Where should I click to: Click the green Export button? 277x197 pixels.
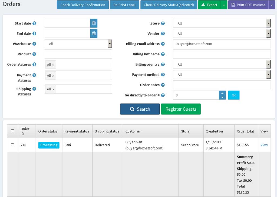(209, 5)
